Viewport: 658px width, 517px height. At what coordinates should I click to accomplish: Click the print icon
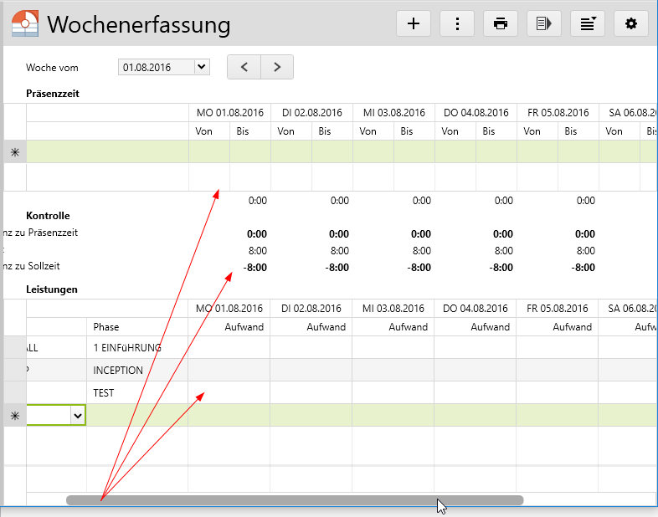pyautogui.click(x=501, y=23)
